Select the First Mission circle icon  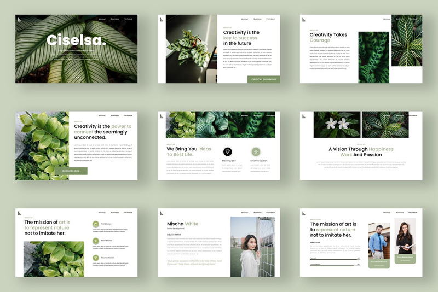(96, 224)
